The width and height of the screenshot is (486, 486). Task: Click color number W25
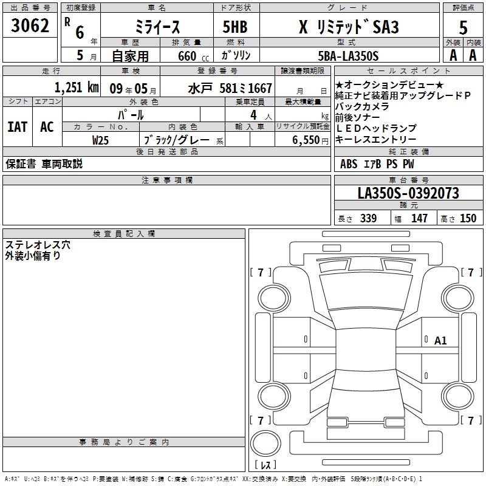pos(100,140)
